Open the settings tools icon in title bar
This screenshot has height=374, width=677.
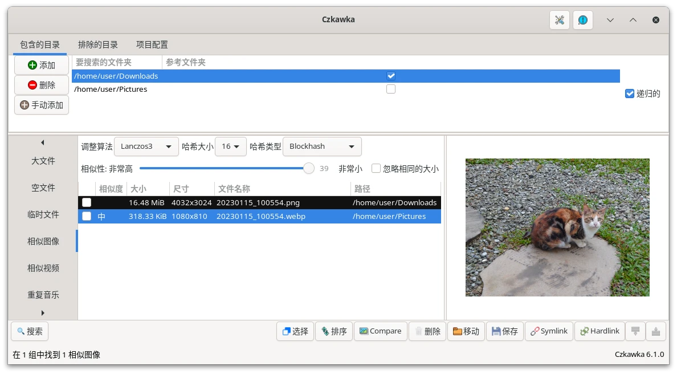pos(559,20)
